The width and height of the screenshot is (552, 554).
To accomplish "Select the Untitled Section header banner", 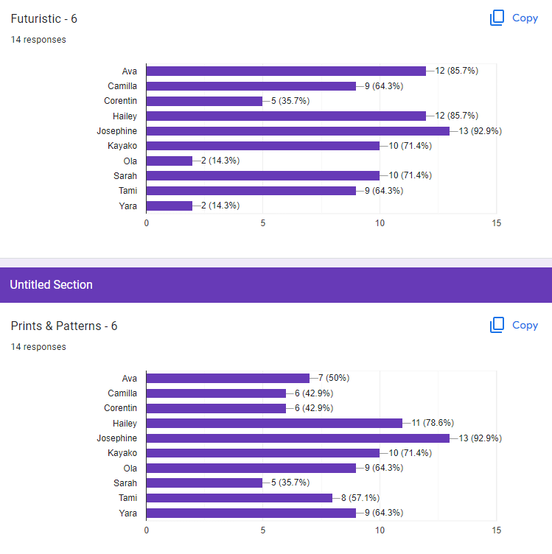I will coord(276,285).
